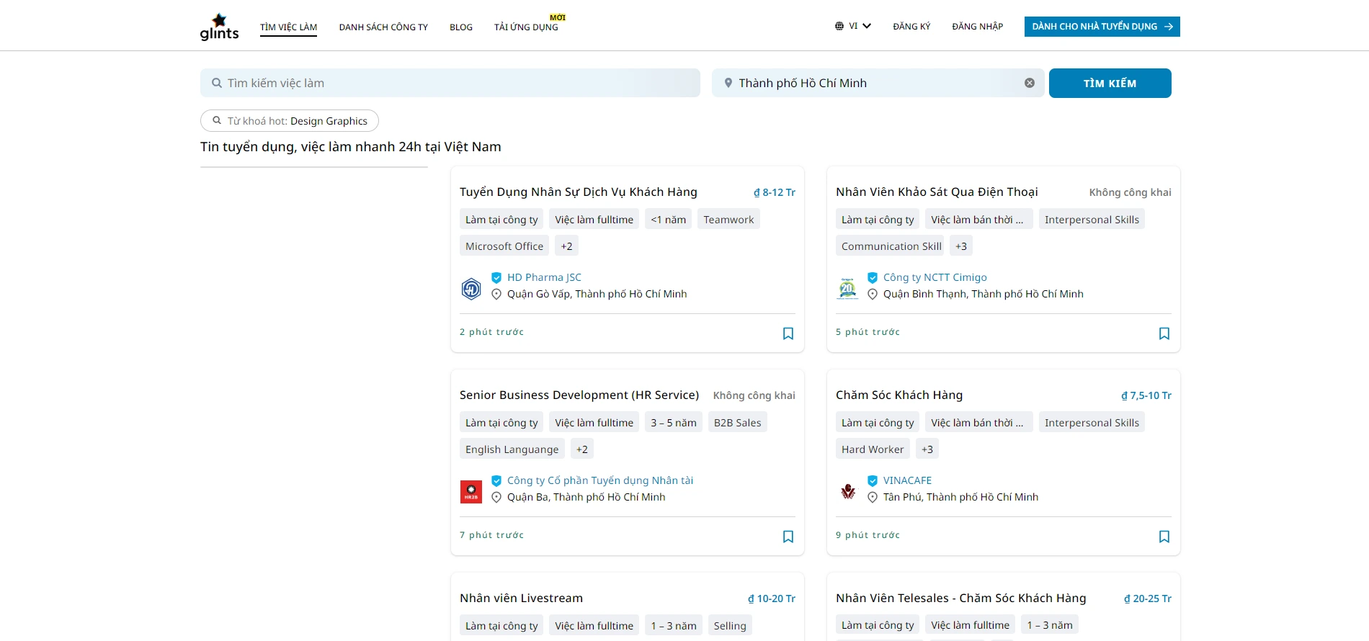Click location pin beside Tân Phú

[873, 497]
